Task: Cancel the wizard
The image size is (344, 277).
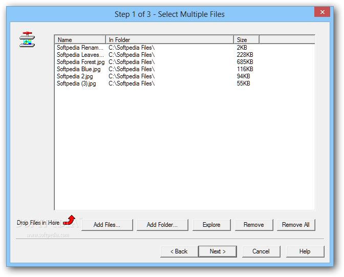Action: click(261, 251)
